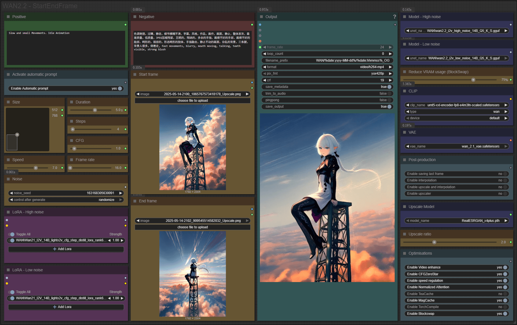The width and height of the screenshot is (517, 325).
Task: Click collapse icon of LoRA - High noise node
Action: 8,212
